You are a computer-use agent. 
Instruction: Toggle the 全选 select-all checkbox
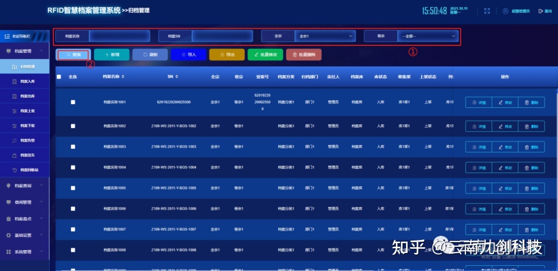coord(59,77)
